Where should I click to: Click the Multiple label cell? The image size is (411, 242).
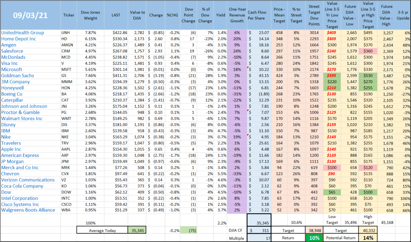pos(237,238)
